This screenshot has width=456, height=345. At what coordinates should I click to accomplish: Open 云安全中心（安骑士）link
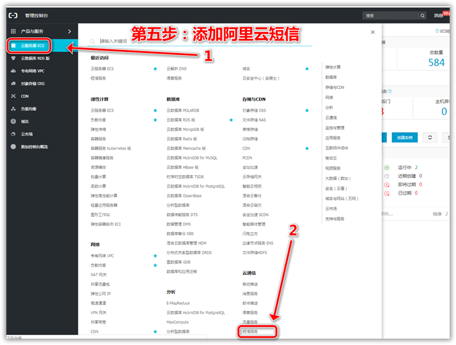(261, 78)
